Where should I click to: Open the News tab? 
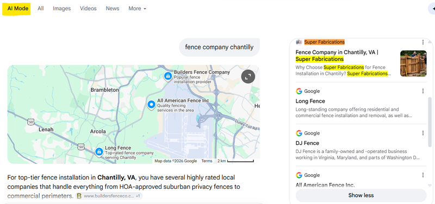[x=113, y=9]
